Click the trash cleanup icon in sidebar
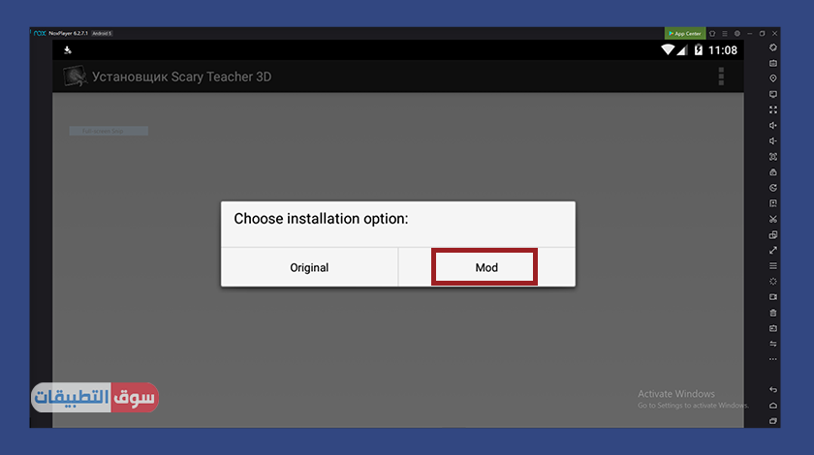The image size is (814, 455). [773, 313]
